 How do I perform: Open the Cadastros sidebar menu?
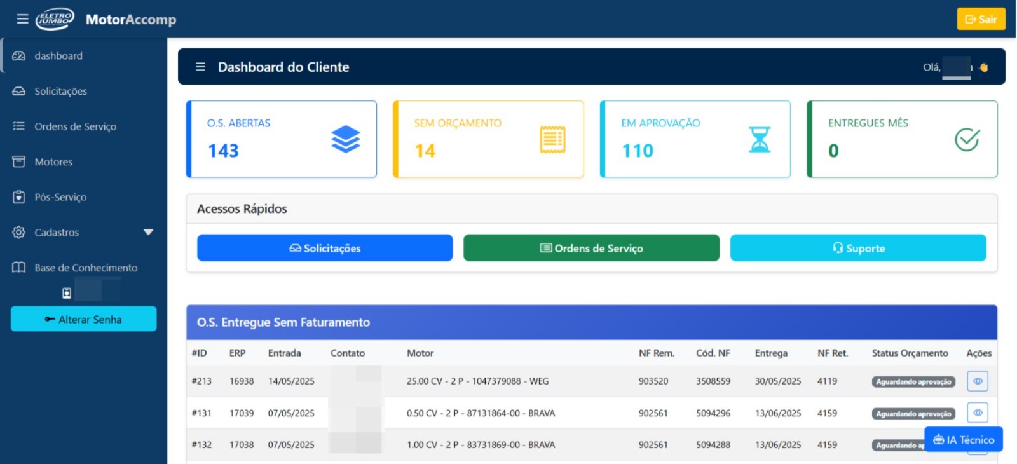(57, 233)
